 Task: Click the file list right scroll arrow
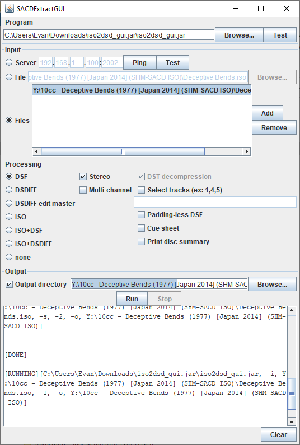pyautogui.click(x=247, y=152)
